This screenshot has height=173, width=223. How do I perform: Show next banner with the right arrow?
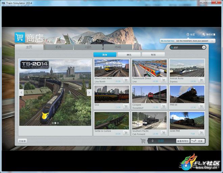click(x=89, y=93)
